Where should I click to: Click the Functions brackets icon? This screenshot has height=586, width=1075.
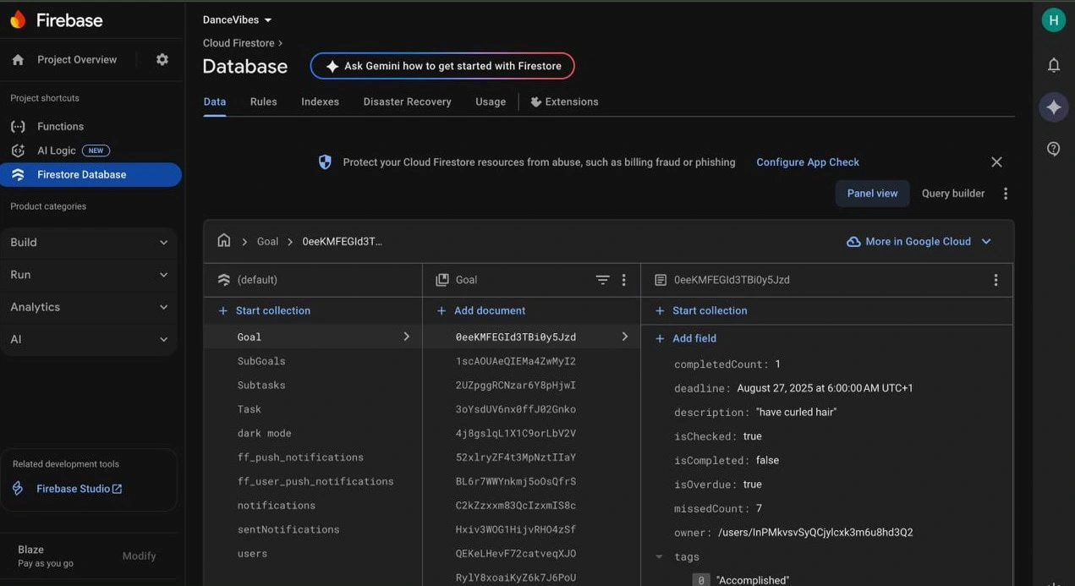18,126
